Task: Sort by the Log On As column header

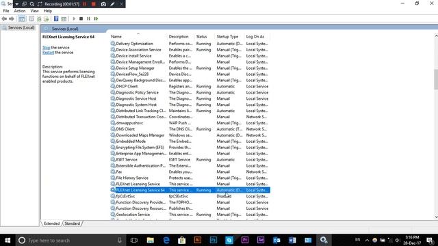Action: click(x=255, y=36)
